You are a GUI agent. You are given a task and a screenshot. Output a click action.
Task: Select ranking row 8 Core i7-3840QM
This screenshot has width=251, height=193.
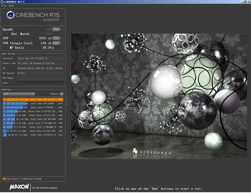coord(33,127)
